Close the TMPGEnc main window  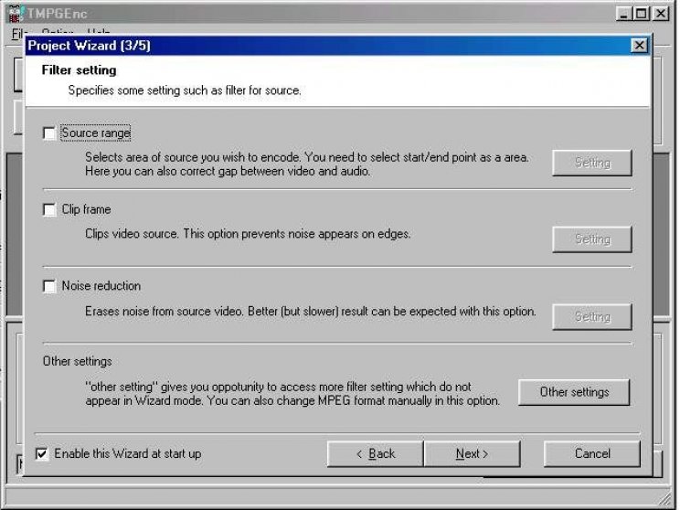pos(661,14)
